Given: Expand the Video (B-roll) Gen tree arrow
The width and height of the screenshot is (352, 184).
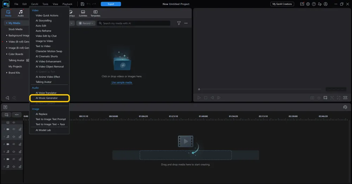Looking at the screenshot, I should point(7,42).
